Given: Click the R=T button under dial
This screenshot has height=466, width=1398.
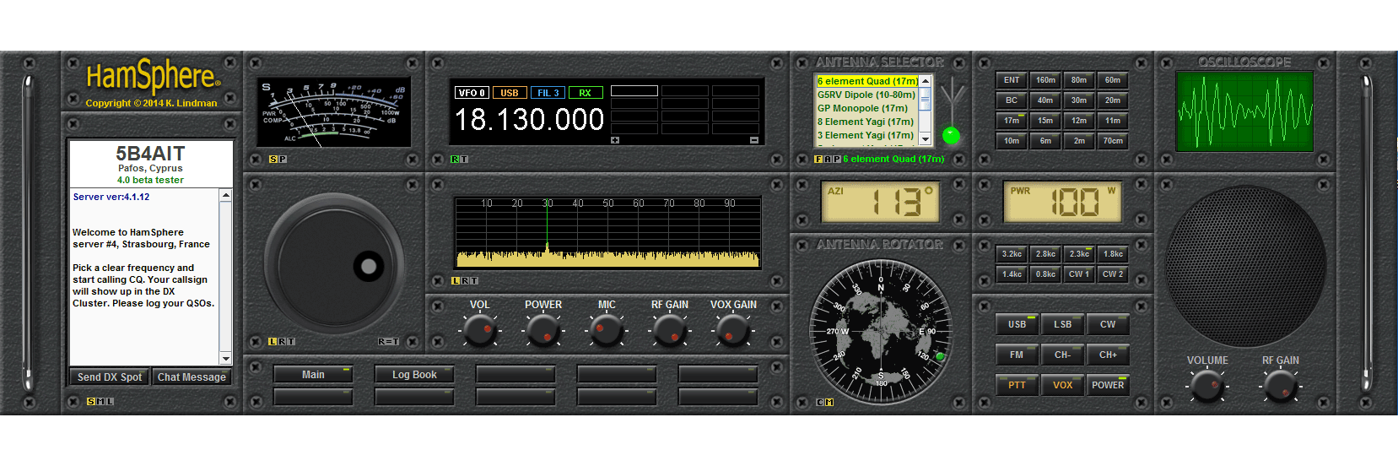Looking at the screenshot, I should click(388, 342).
